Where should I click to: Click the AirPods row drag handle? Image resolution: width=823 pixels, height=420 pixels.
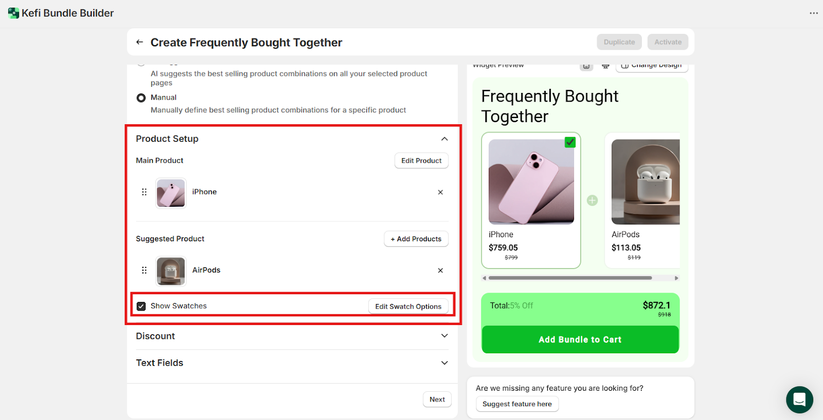[144, 270]
